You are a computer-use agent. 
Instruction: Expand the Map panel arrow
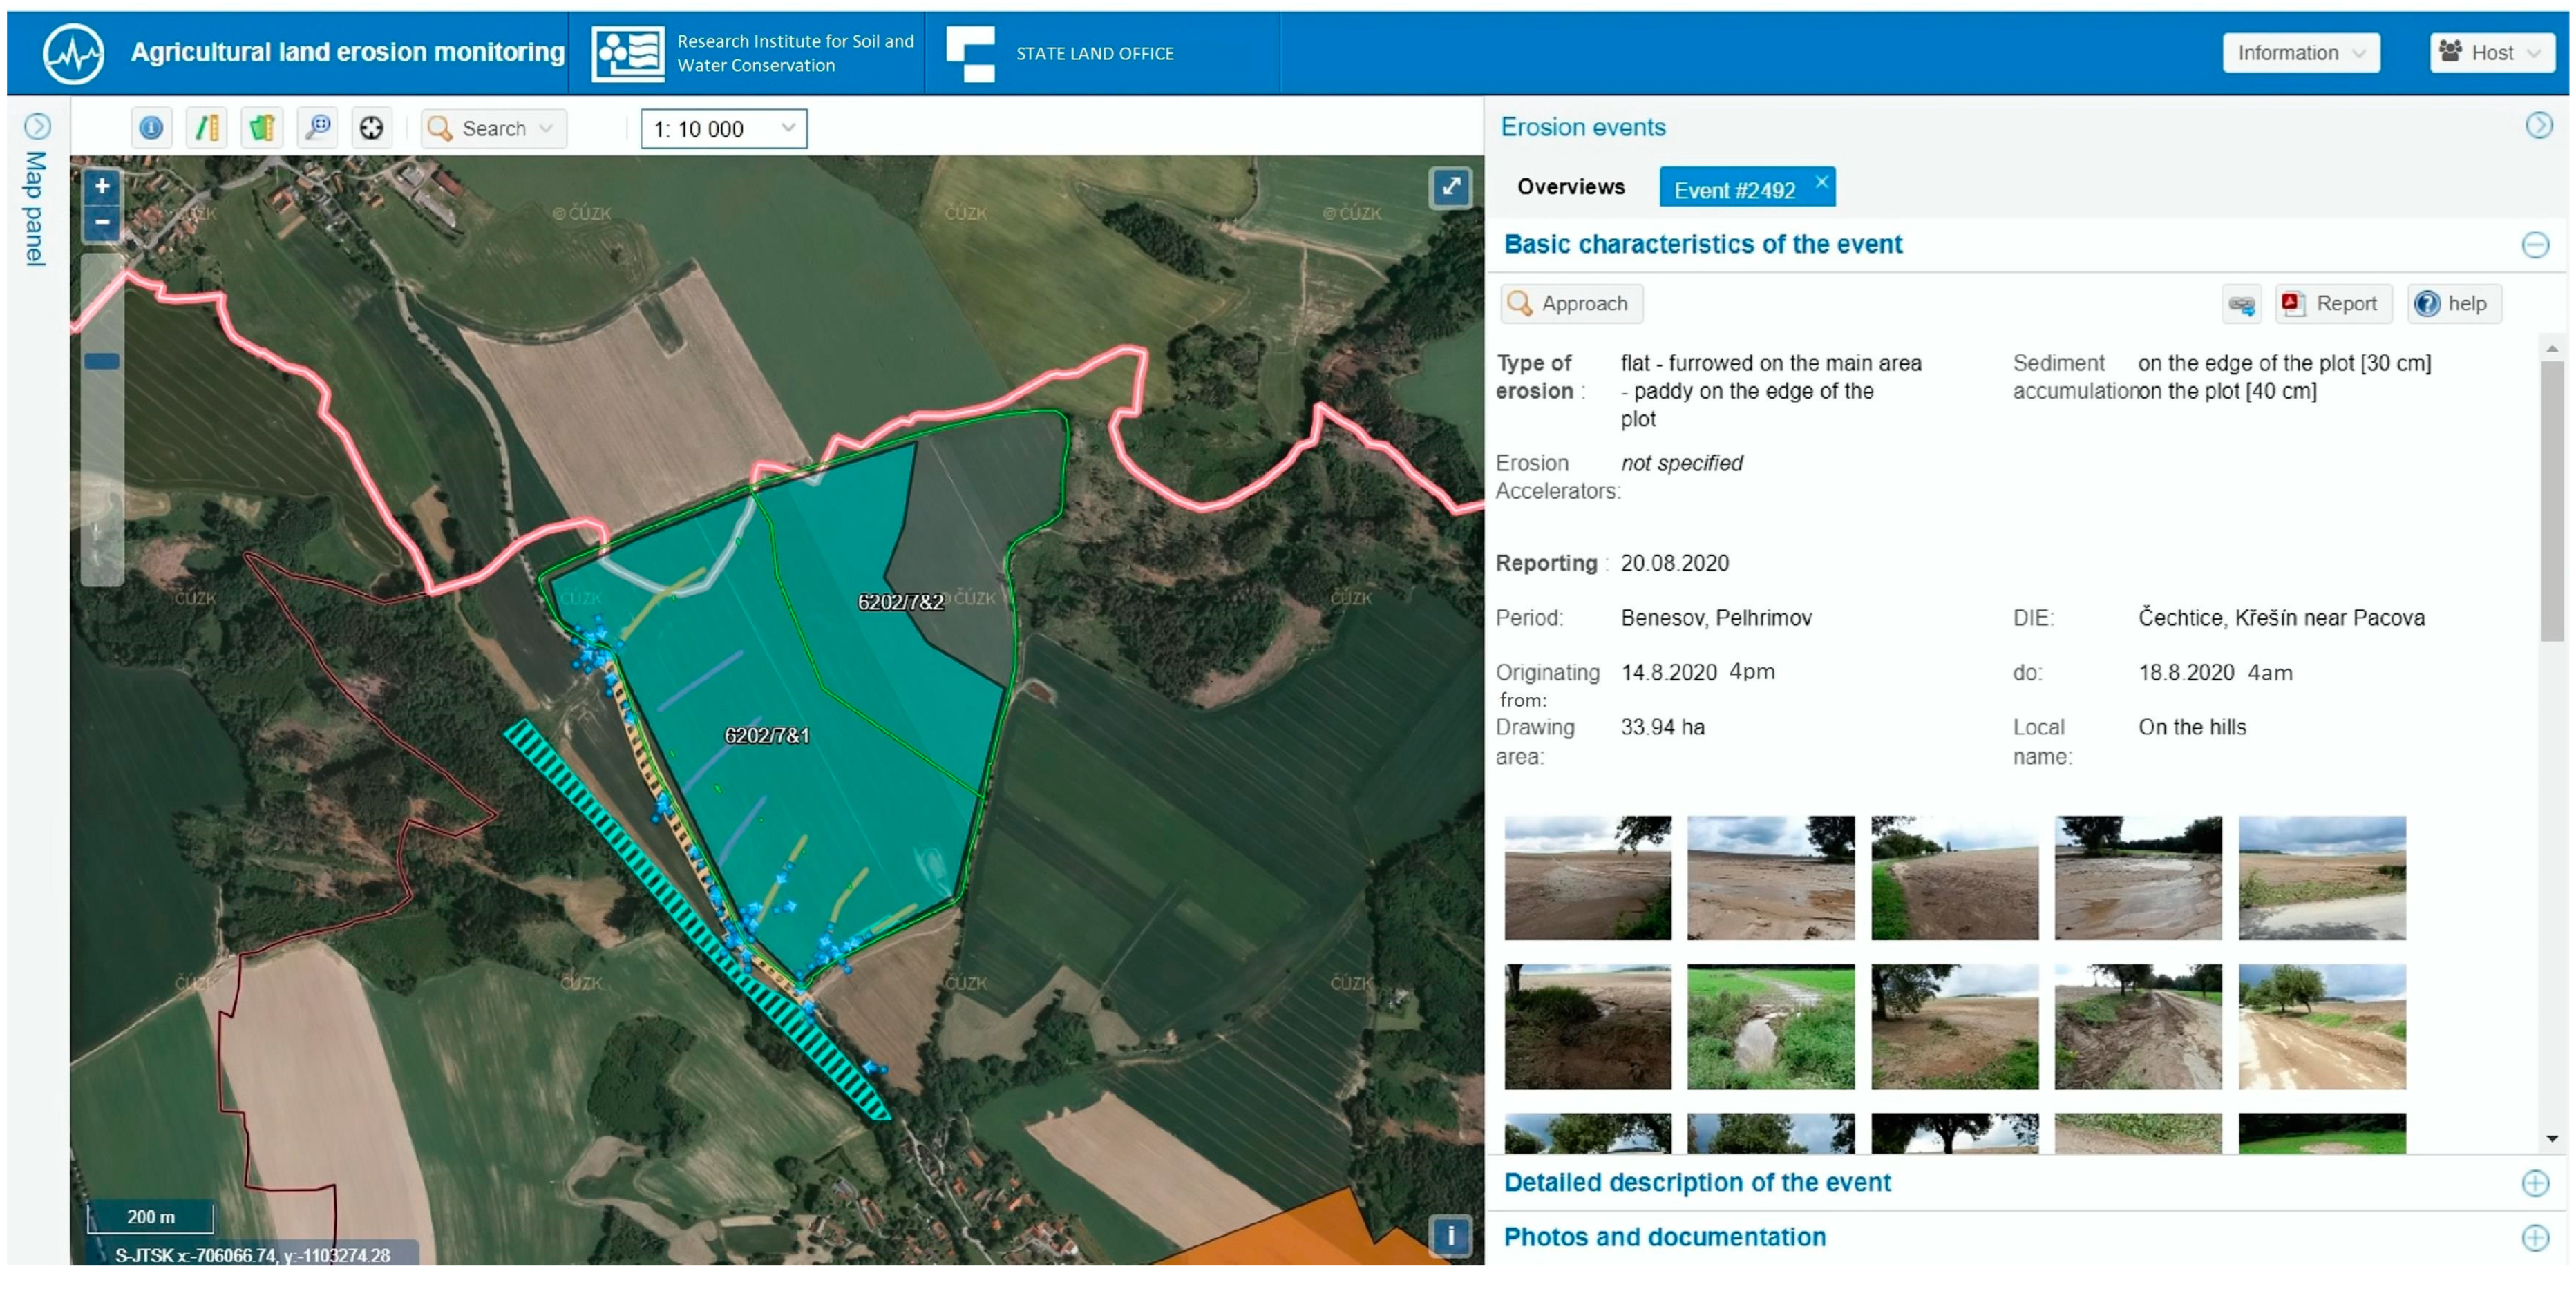(x=37, y=126)
